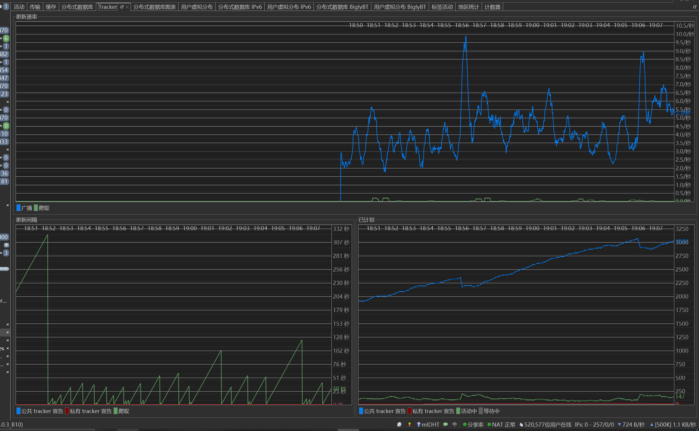Click the yellow smiley figure status icon

point(409,425)
